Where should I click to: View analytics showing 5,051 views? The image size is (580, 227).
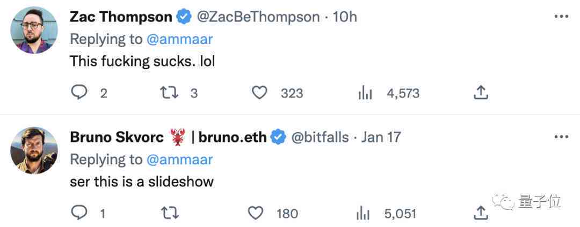tap(363, 214)
